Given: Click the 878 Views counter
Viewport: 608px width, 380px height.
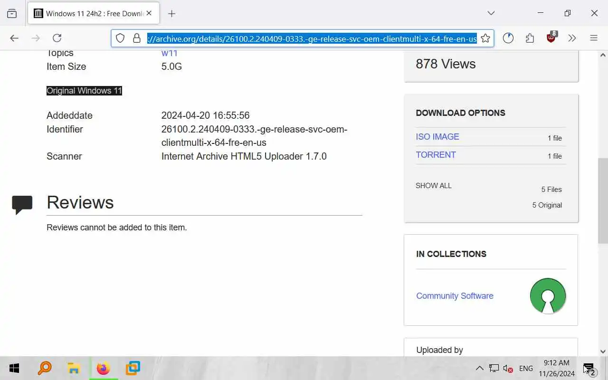Looking at the screenshot, I should [x=446, y=64].
